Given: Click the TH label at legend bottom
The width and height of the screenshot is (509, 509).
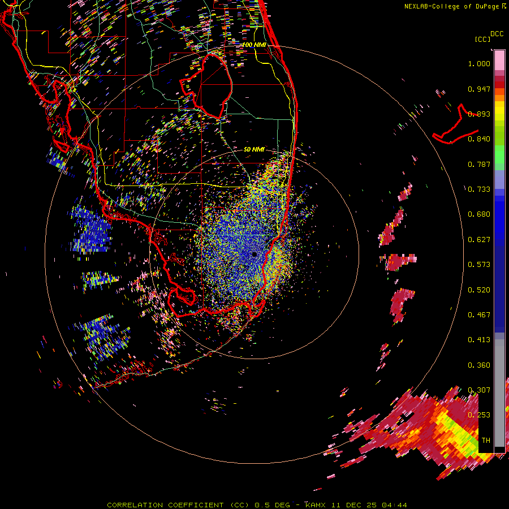Looking at the screenshot, I should [x=486, y=441].
